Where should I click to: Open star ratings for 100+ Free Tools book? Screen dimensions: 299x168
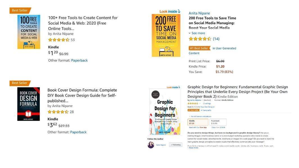coord(59,40)
